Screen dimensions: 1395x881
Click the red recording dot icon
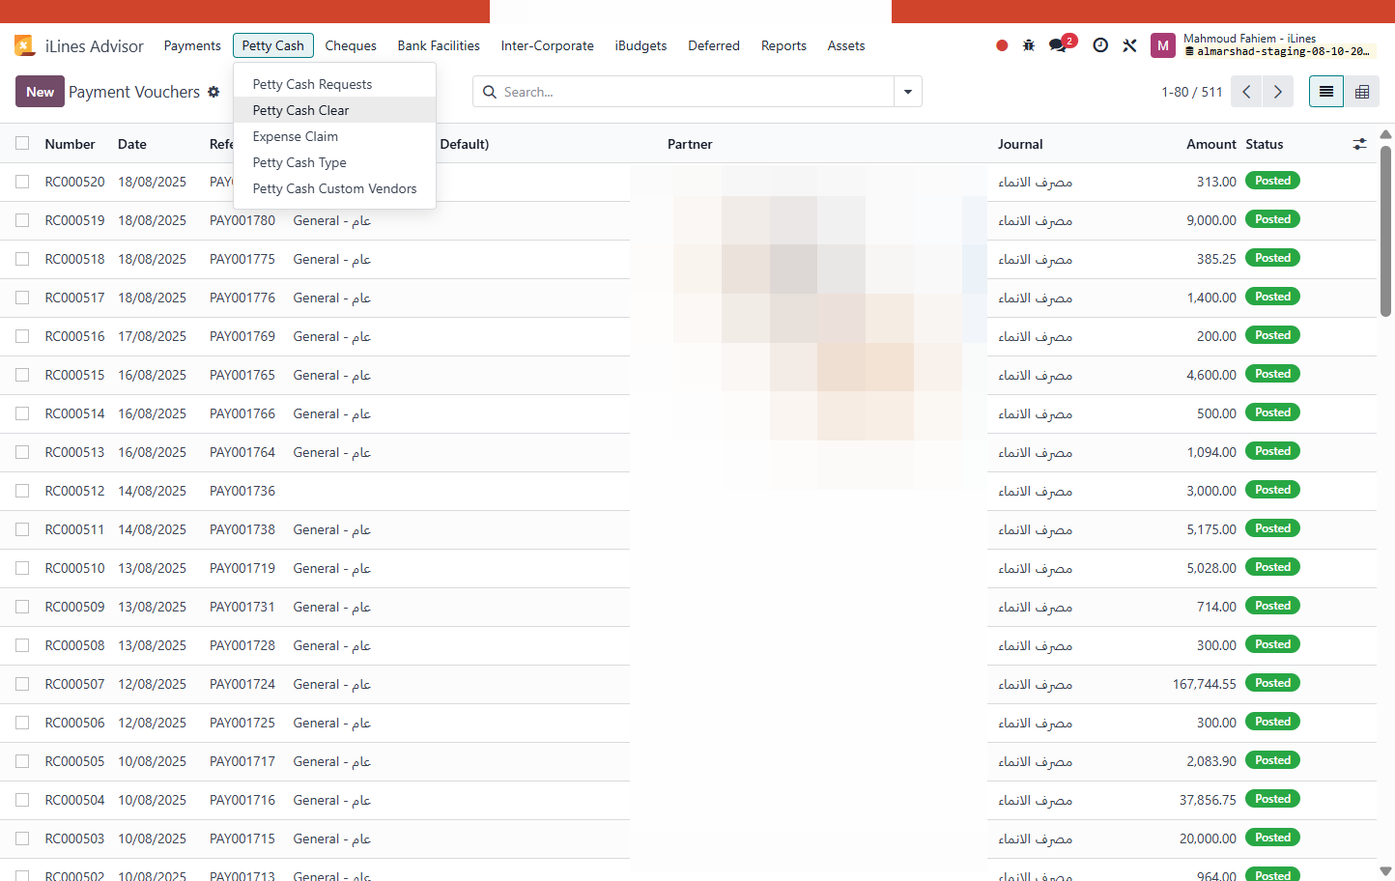[x=1002, y=45]
